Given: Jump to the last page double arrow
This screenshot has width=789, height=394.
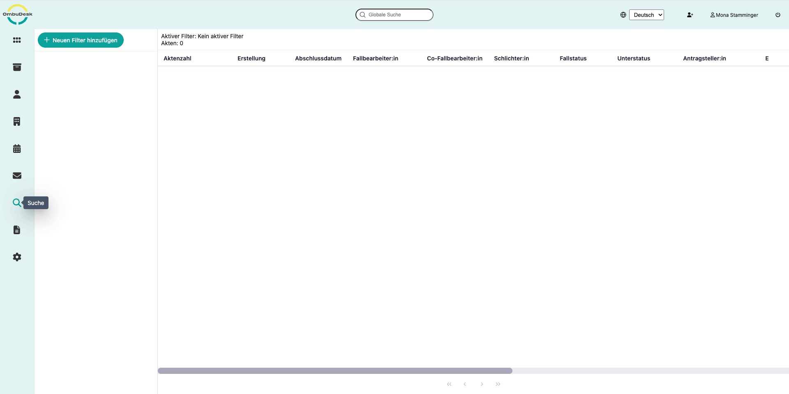Looking at the screenshot, I should [x=498, y=384].
